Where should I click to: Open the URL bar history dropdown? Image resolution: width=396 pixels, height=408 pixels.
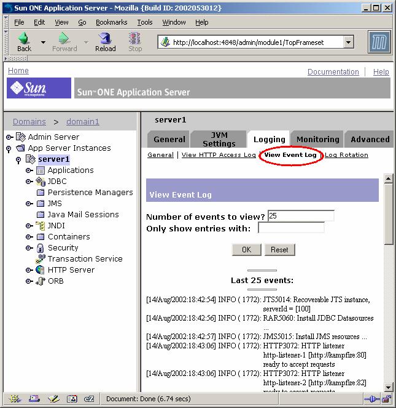click(x=349, y=42)
